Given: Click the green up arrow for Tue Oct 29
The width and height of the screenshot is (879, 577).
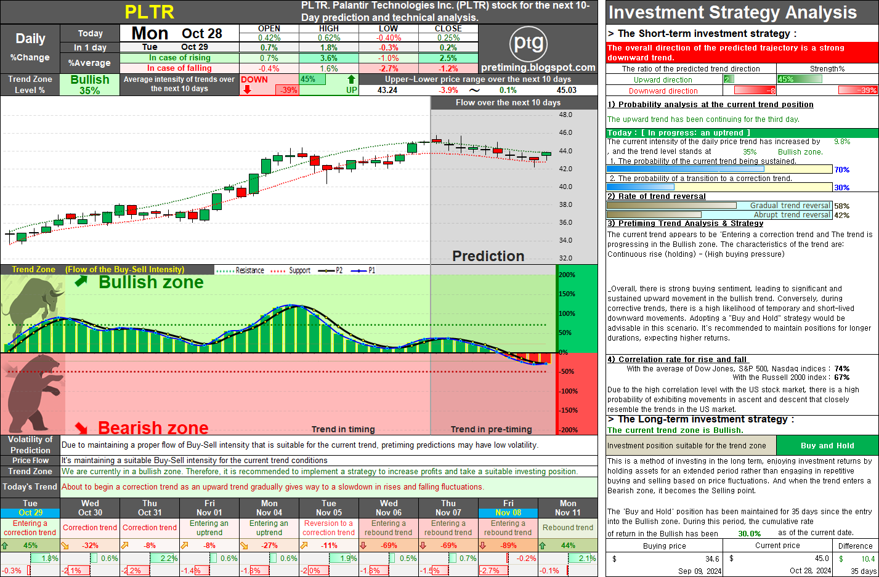Looking at the screenshot, I should 5,546.
